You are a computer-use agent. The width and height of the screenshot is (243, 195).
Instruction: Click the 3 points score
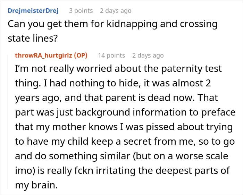pos(81,11)
